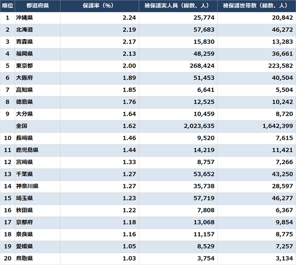Click the value 51,453 for Osaka
296x265 pixels.
point(204,78)
